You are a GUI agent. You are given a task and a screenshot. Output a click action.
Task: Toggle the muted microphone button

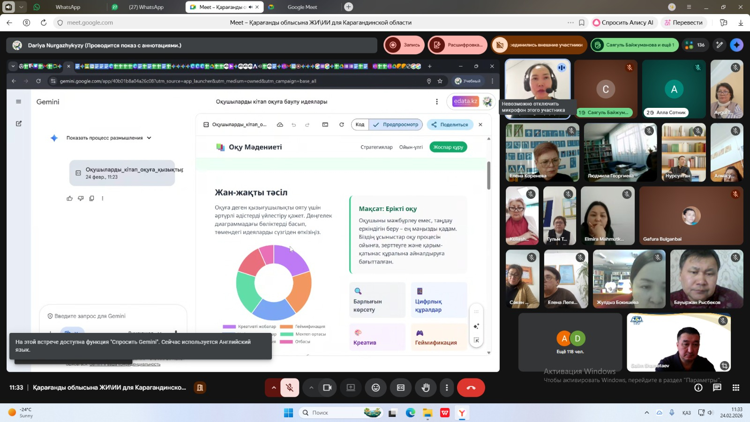pyautogui.click(x=290, y=388)
